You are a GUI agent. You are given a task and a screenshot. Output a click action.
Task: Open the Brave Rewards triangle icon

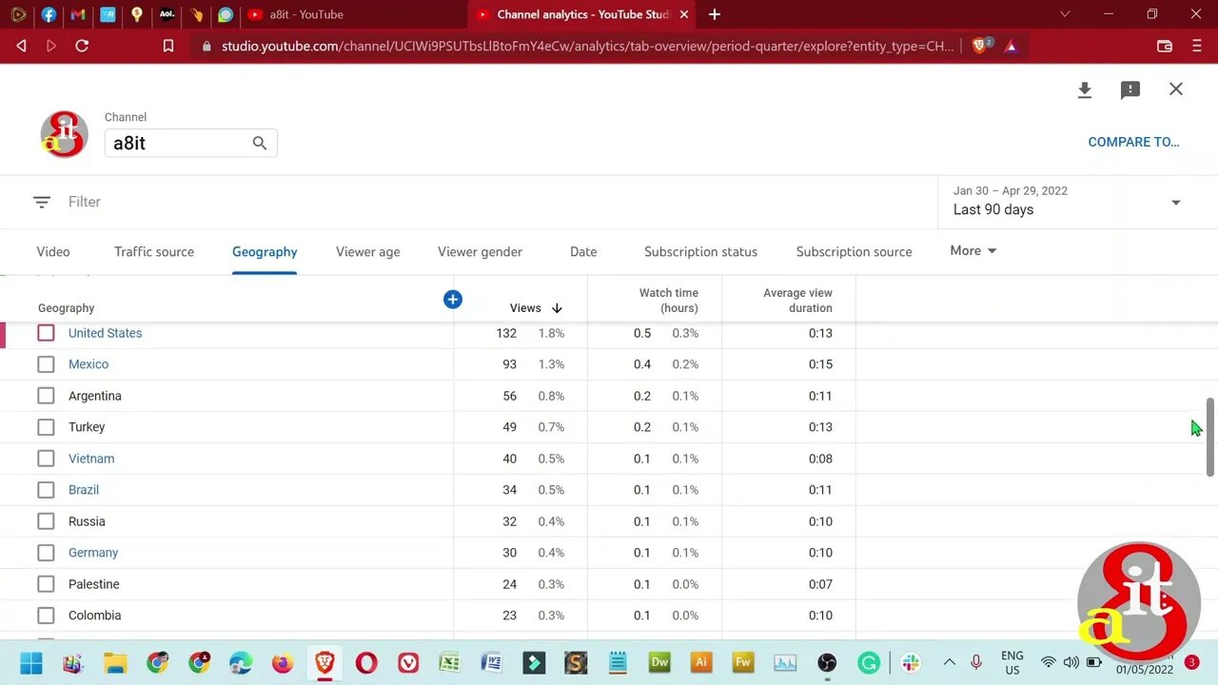(1011, 46)
